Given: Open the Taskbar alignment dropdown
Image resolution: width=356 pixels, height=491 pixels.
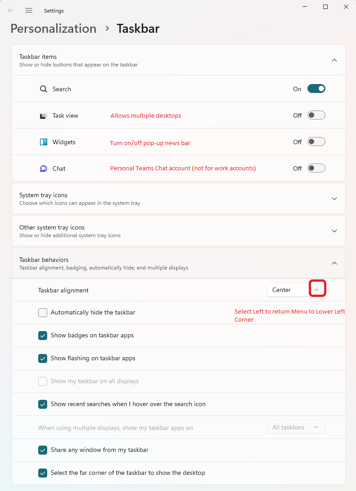Looking at the screenshot, I should [318, 288].
